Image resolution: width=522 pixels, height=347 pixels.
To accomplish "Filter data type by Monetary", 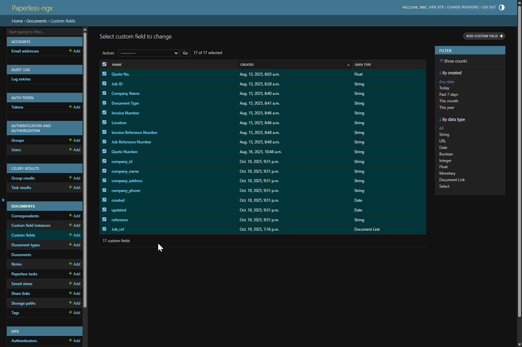I will pyautogui.click(x=447, y=173).
